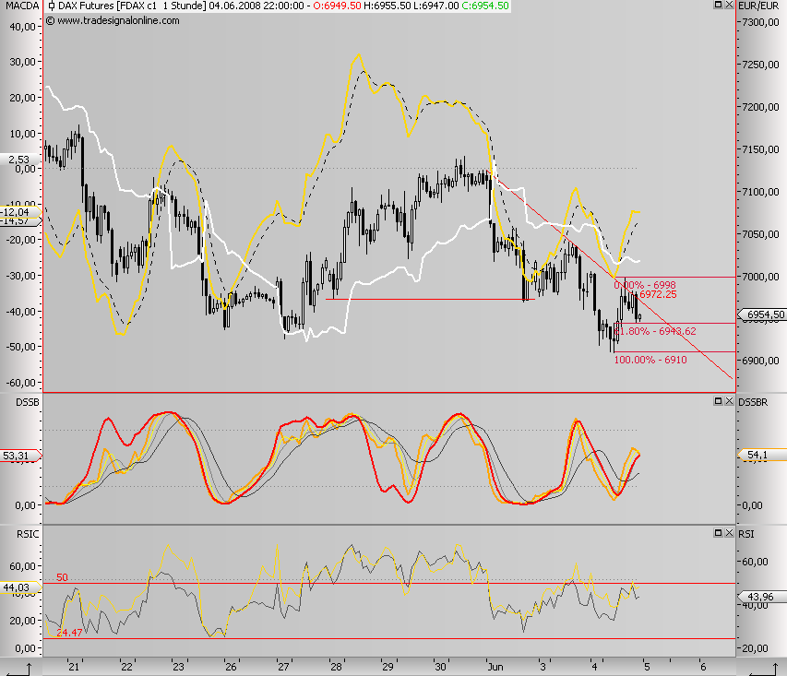Click the 7300,00 price axis label

761,22
